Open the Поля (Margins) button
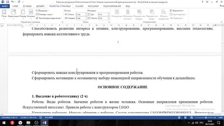The height and width of the screenshot is (126, 224). pos(4,14)
